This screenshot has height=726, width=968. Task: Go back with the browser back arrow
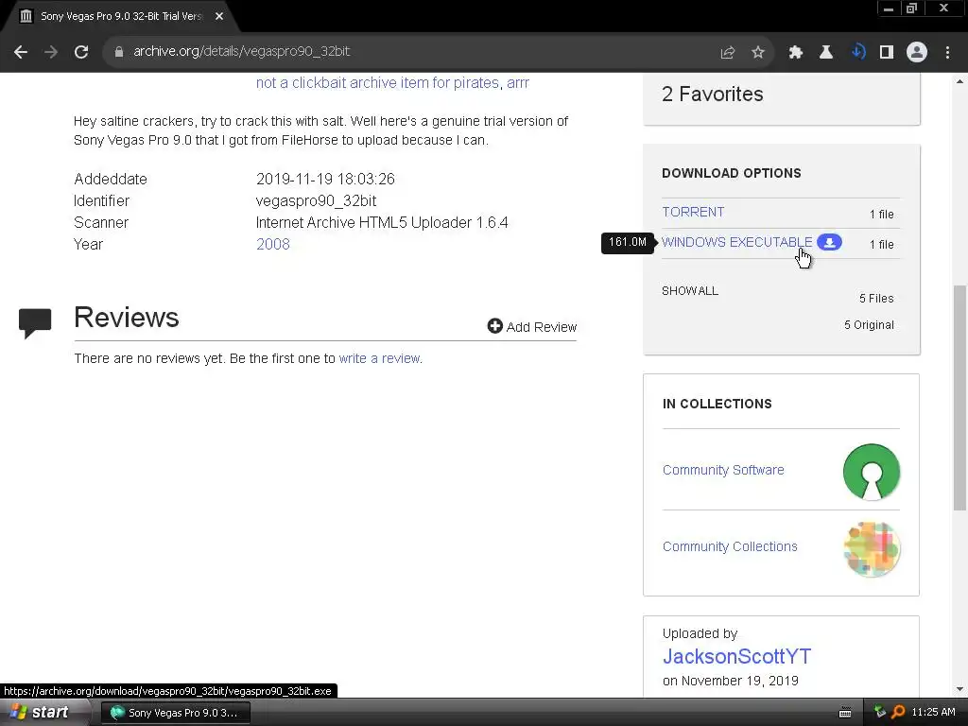point(21,52)
